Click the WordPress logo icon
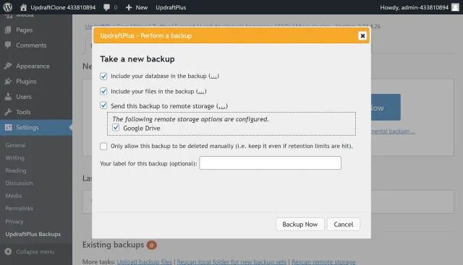 click(7, 7)
